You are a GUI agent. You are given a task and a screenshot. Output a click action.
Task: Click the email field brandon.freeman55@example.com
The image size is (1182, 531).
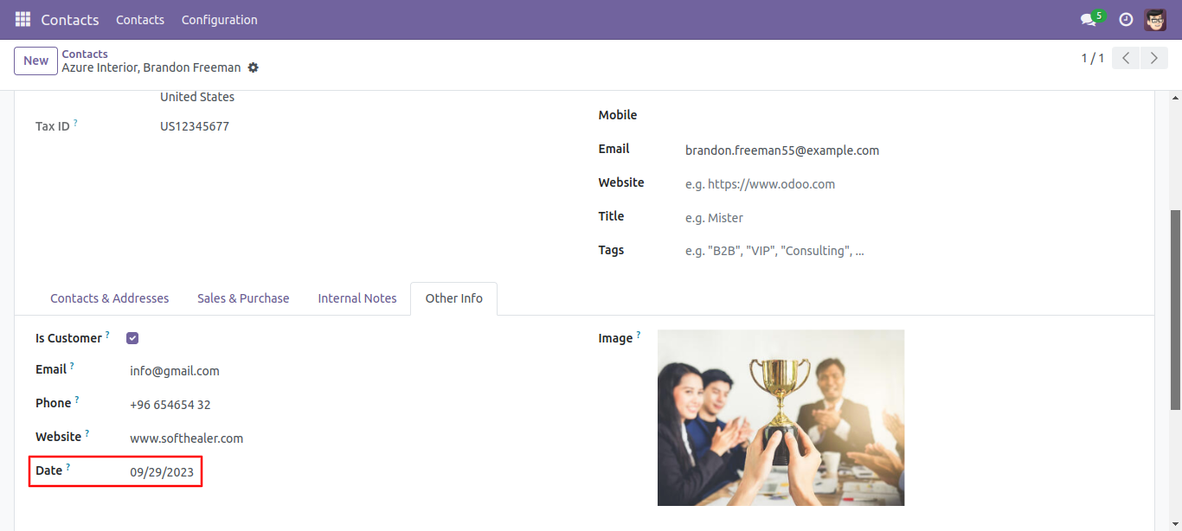(782, 150)
